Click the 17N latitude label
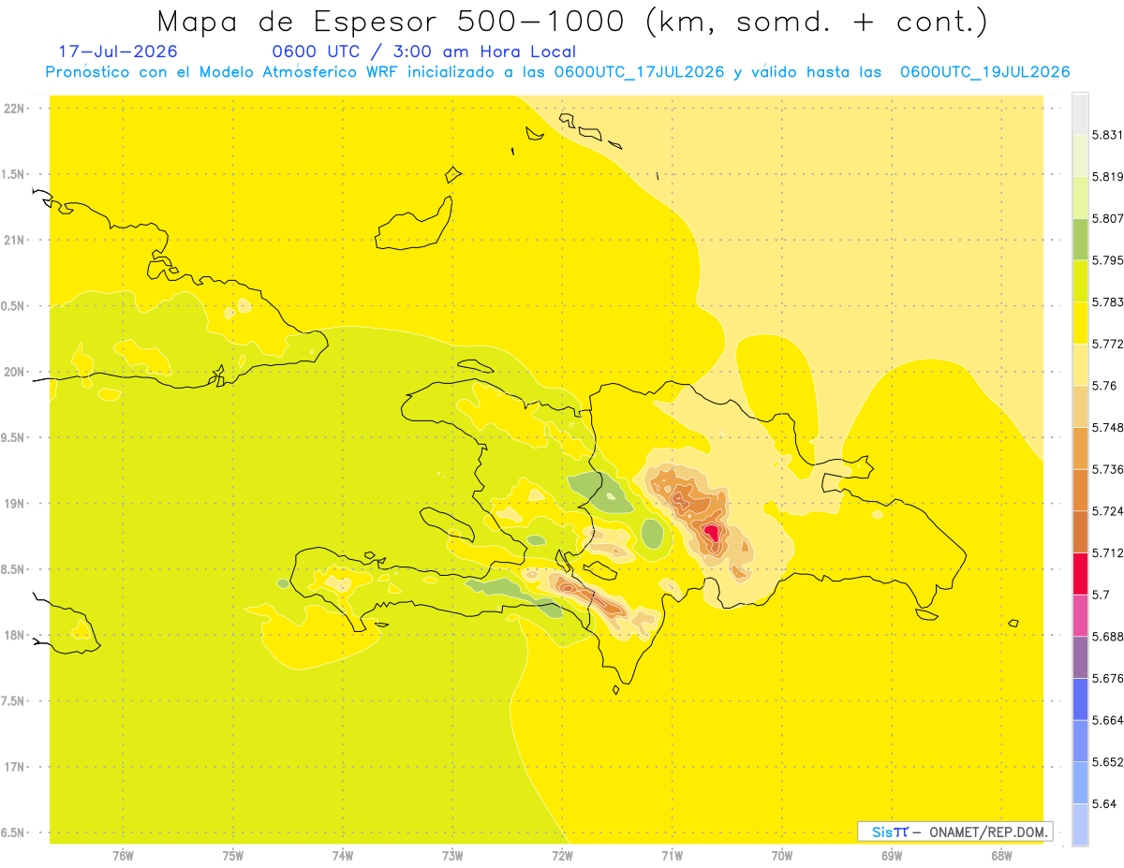The width and height of the screenshot is (1124, 868). 14,767
